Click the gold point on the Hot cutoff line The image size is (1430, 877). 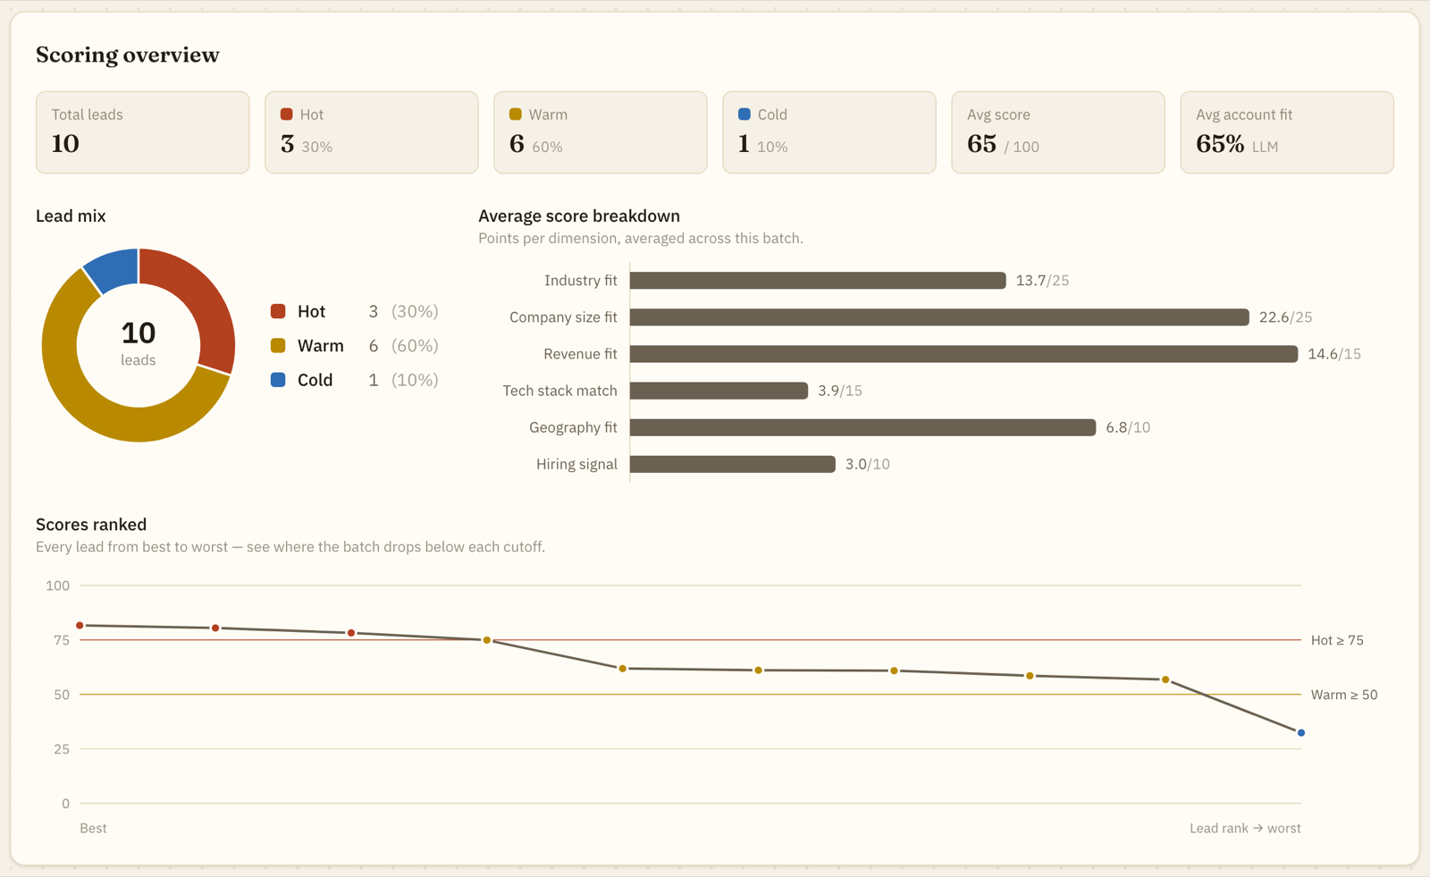click(487, 640)
